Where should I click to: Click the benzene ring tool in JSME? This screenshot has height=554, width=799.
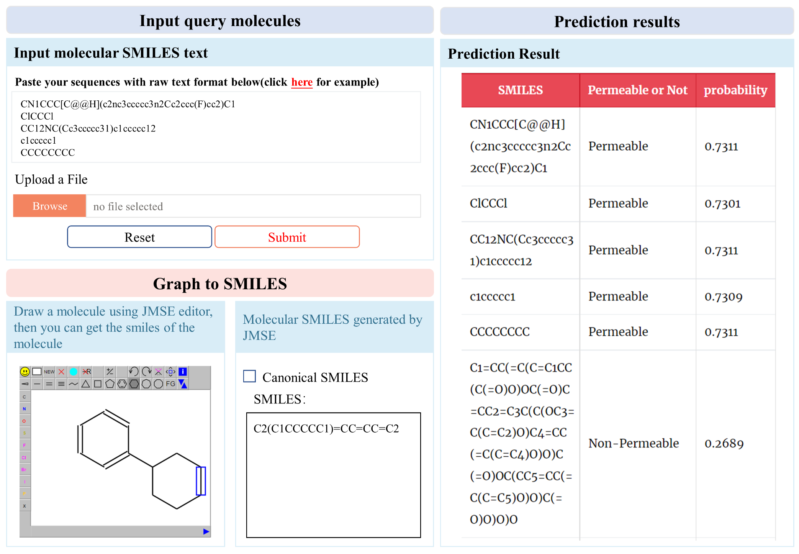[x=122, y=384]
